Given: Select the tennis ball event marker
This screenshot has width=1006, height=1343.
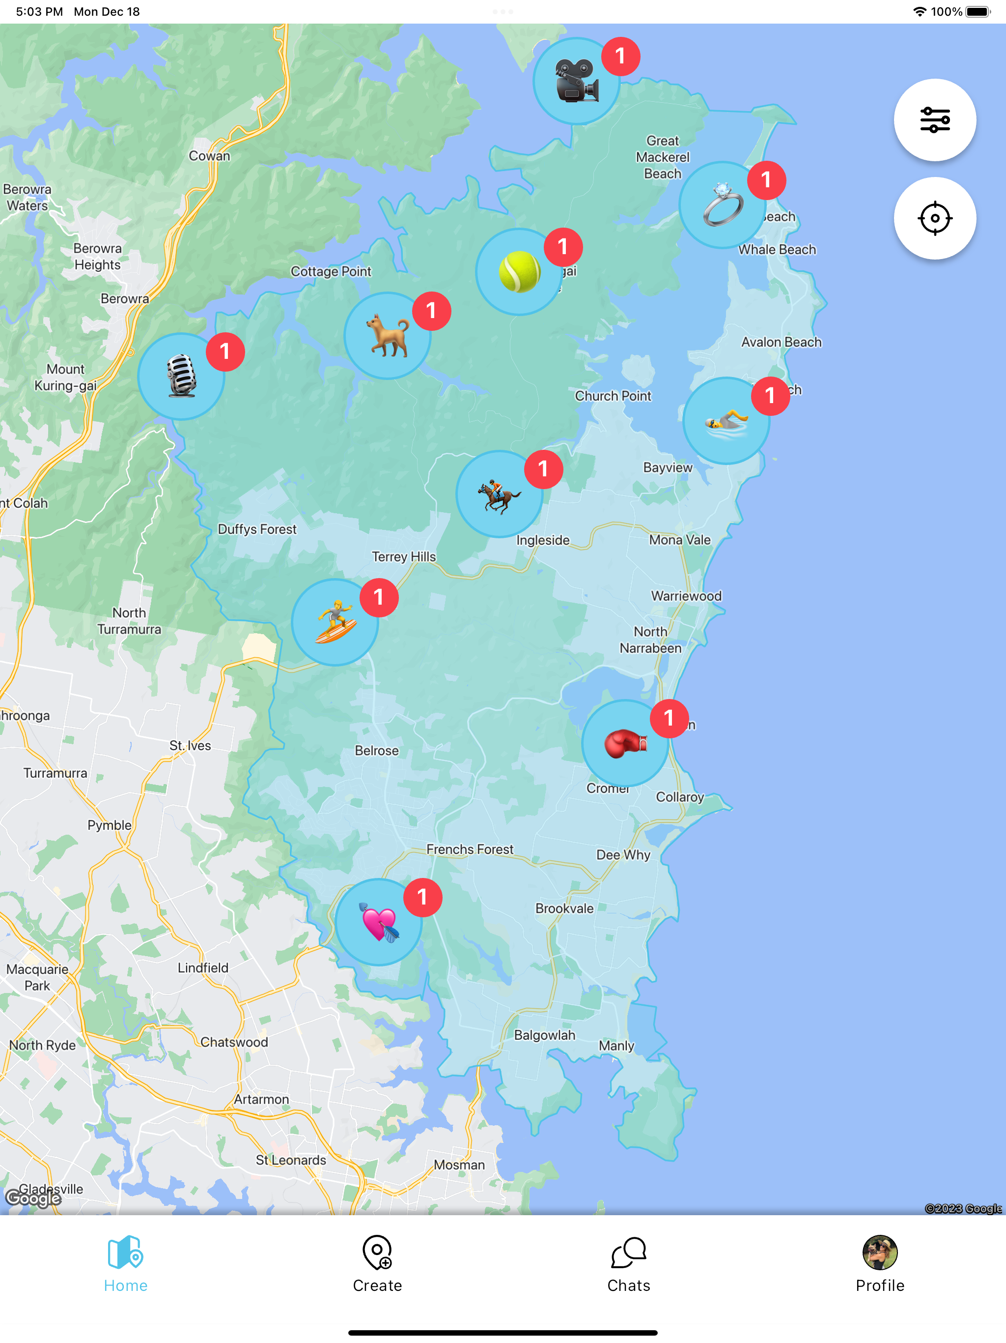Looking at the screenshot, I should (x=519, y=271).
